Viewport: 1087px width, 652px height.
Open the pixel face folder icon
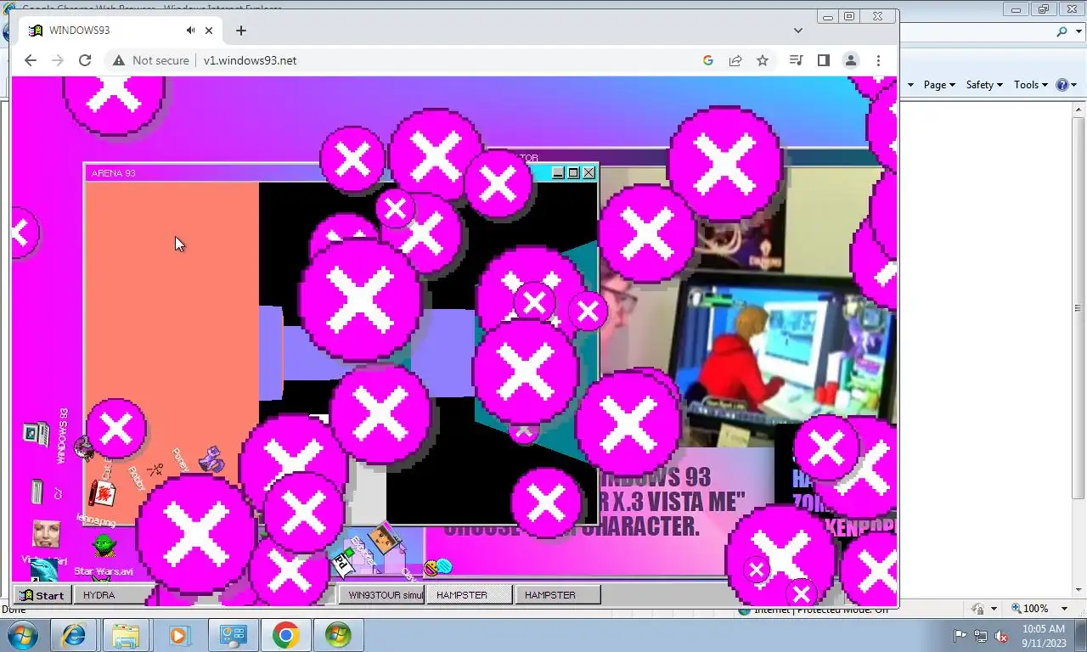pos(384,537)
